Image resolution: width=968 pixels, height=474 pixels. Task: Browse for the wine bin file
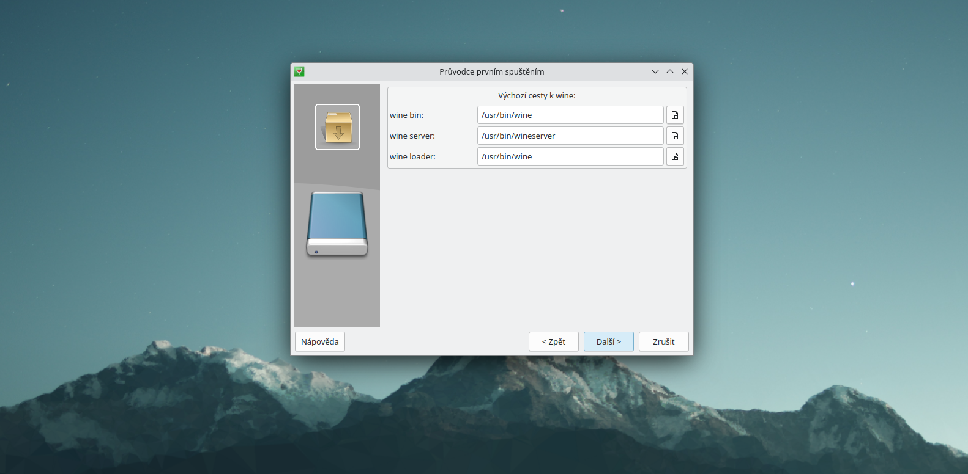675,115
